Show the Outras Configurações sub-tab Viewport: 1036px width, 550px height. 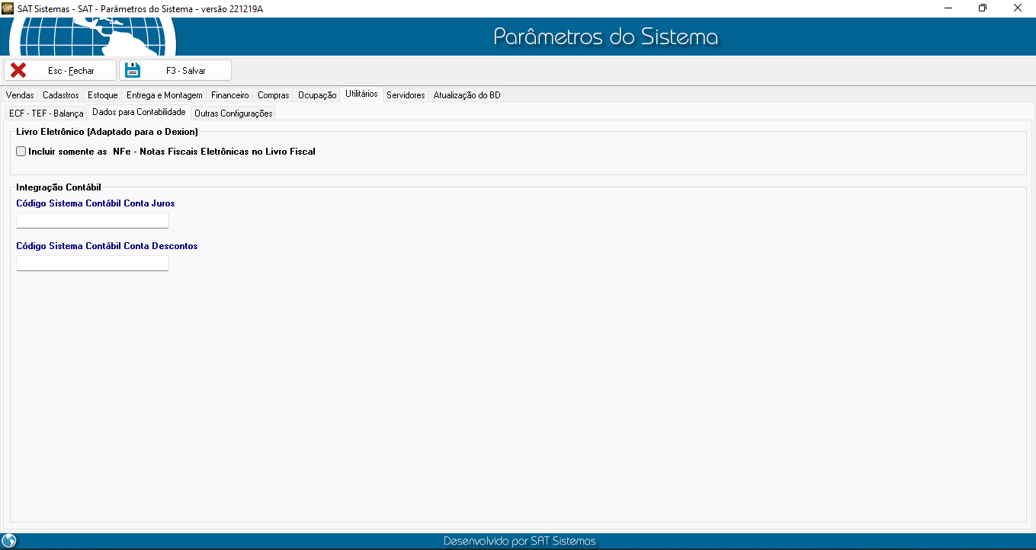click(x=233, y=114)
